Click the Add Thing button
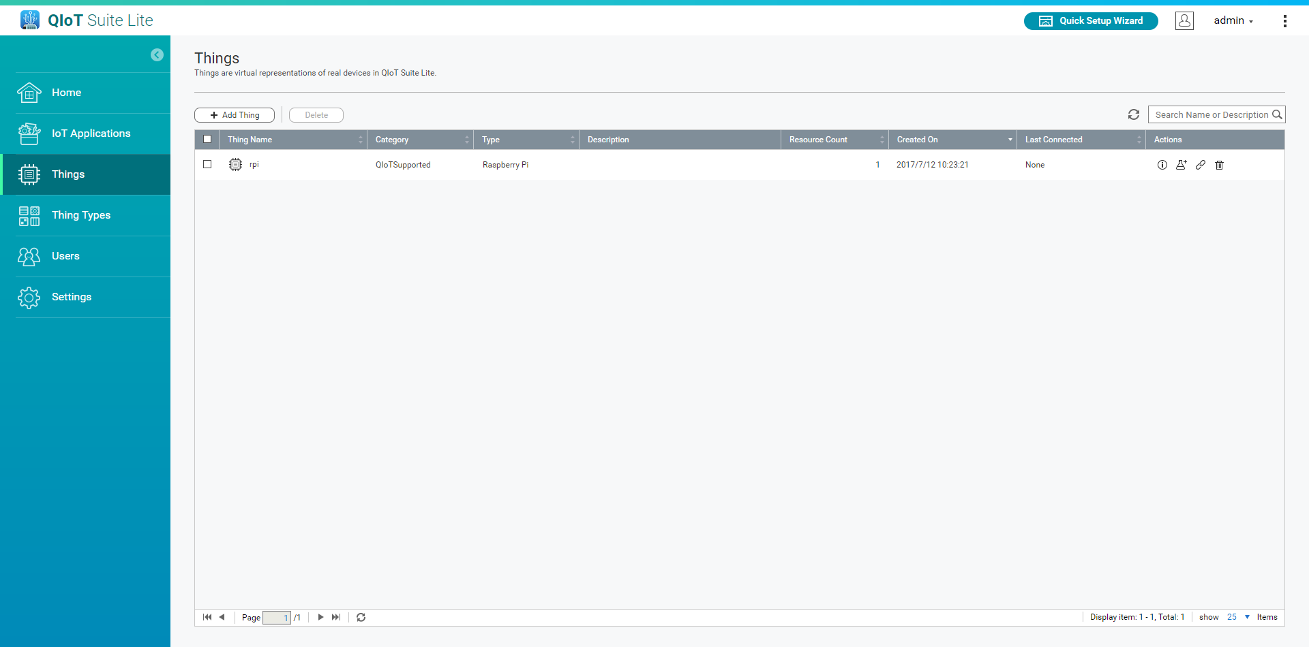Image resolution: width=1309 pixels, height=647 pixels. 235,115
